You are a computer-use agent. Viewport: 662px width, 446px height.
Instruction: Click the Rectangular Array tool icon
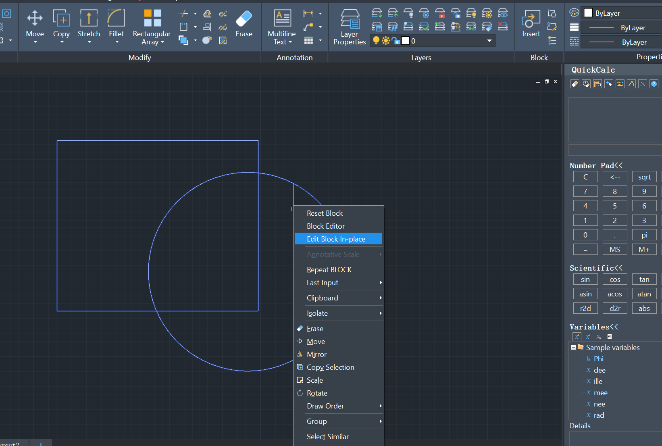coord(152,18)
